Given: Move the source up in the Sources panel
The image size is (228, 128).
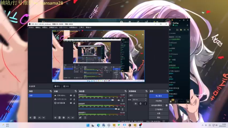Looking at the screenshot, I should click(68, 117).
